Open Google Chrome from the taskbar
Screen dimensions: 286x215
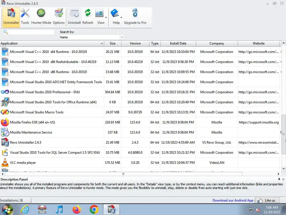(94, 209)
